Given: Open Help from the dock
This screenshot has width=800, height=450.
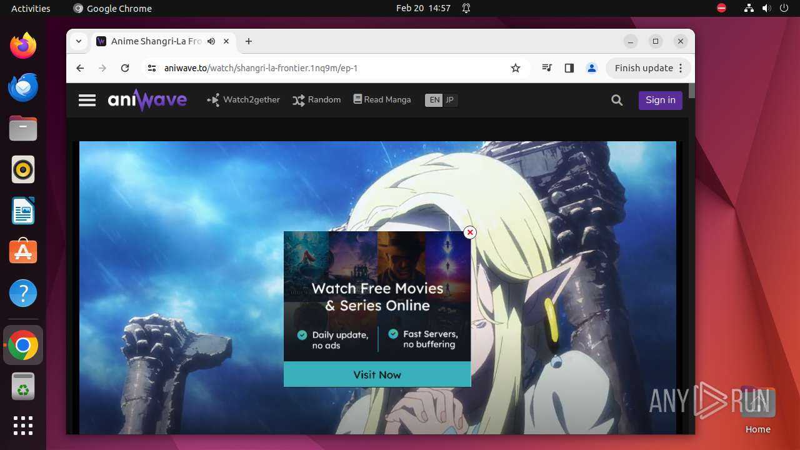Looking at the screenshot, I should [x=23, y=293].
